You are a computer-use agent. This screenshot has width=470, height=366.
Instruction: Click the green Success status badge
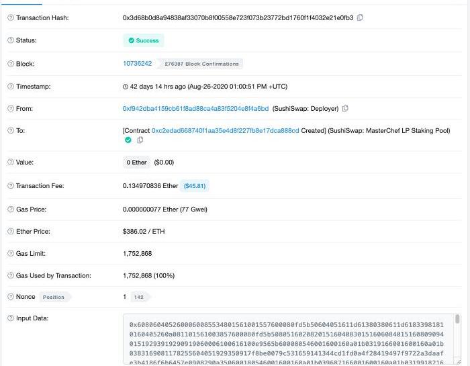point(144,40)
